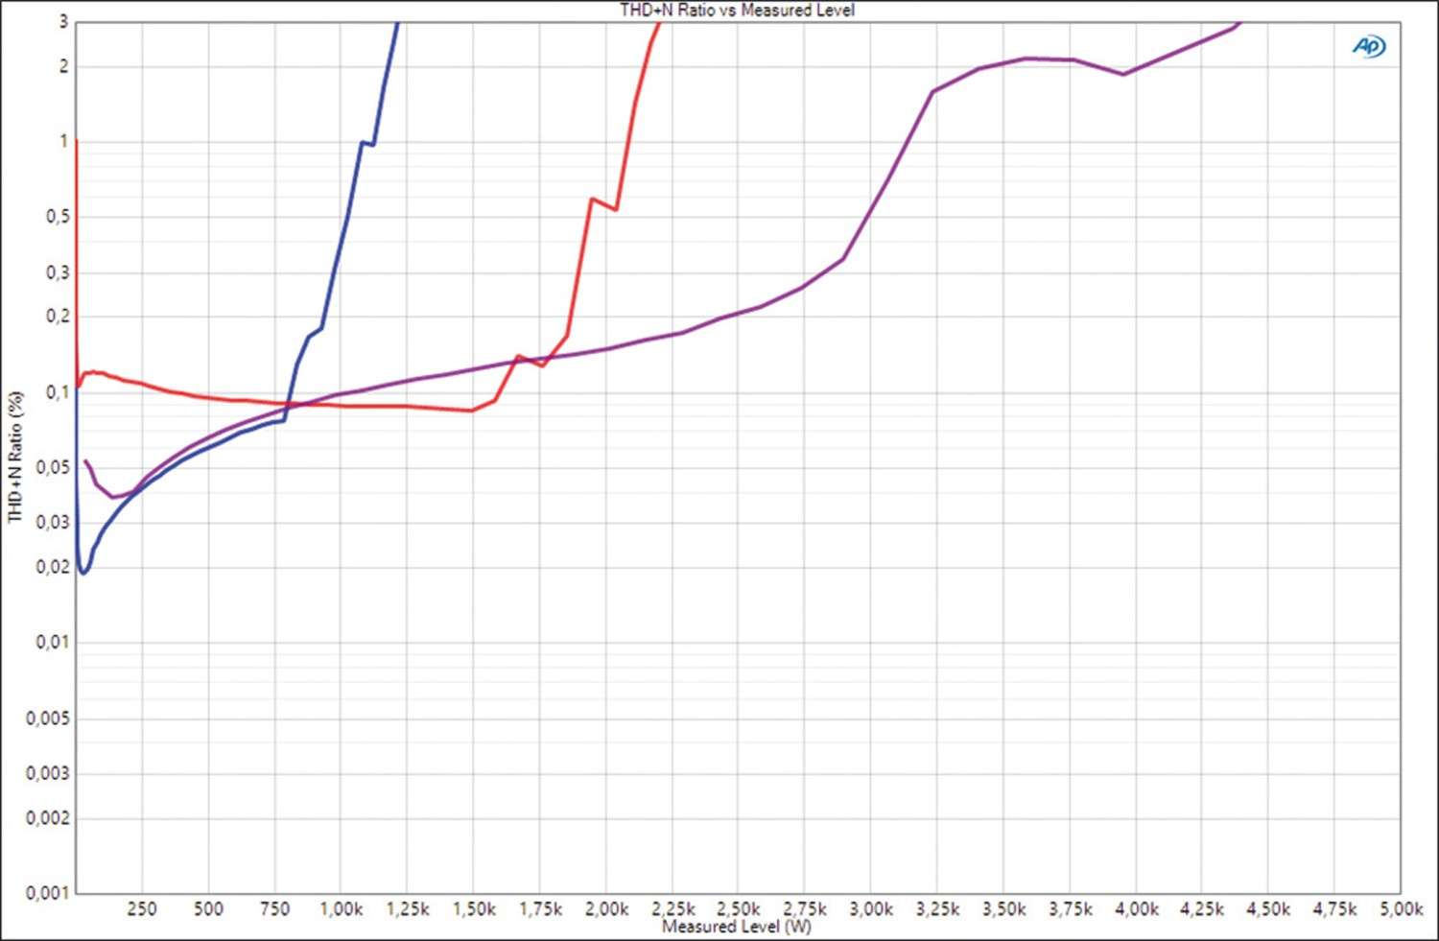Screen dimensions: 1439x941
Task: Click the 2 y-axis tick label
Action: click(63, 66)
